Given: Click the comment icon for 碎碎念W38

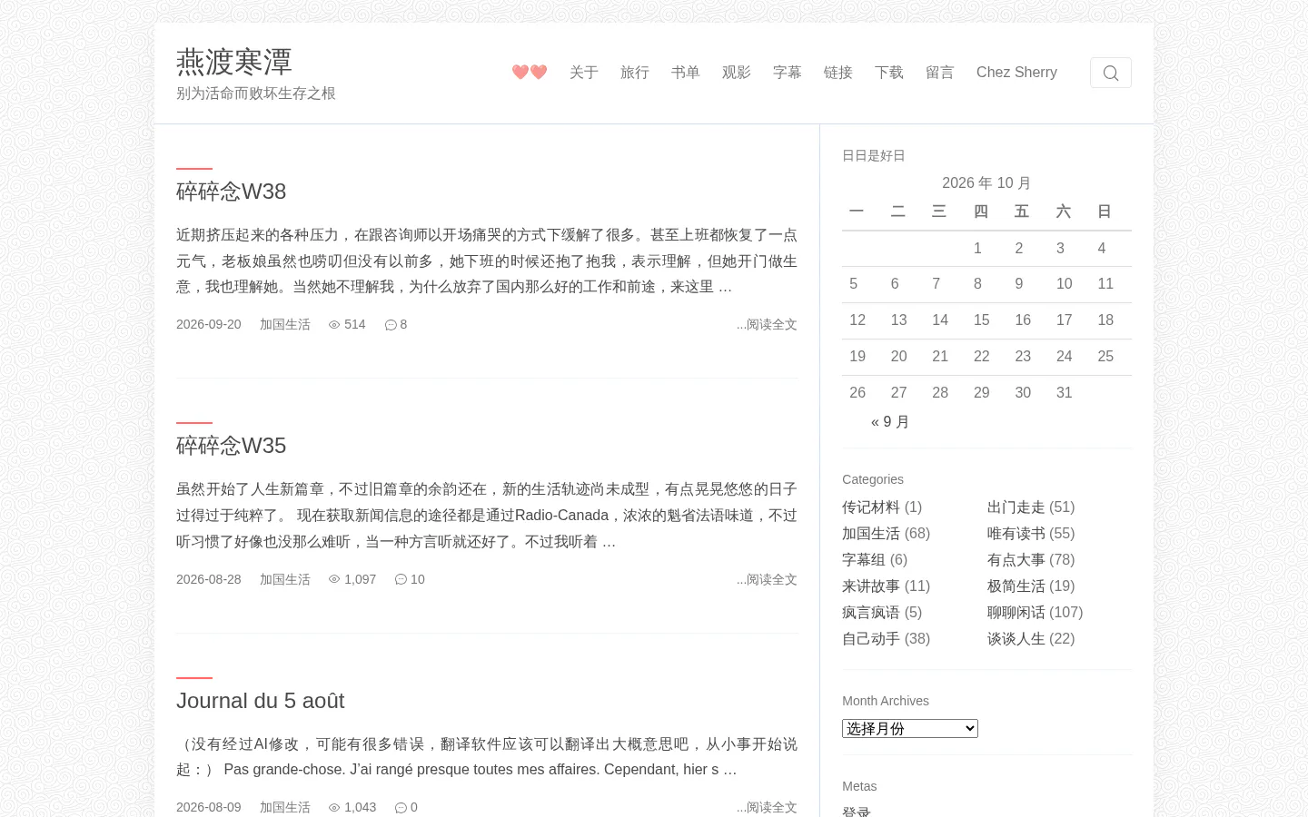Looking at the screenshot, I should click(x=391, y=325).
